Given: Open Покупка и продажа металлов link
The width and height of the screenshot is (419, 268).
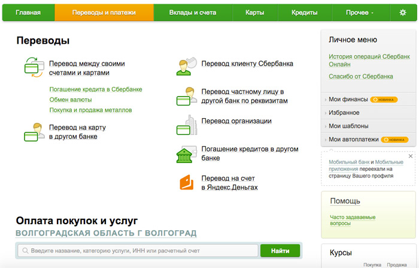Looking at the screenshot, I should tap(90, 110).
